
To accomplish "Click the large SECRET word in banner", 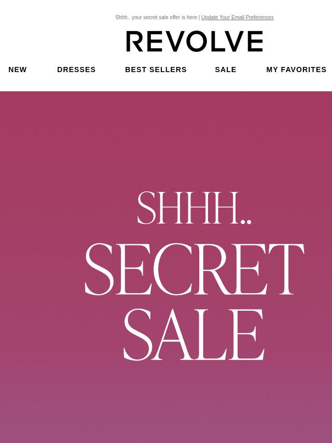I will (x=195, y=269).
